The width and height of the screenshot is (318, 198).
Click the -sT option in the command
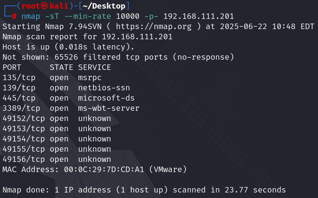[x=50, y=16]
